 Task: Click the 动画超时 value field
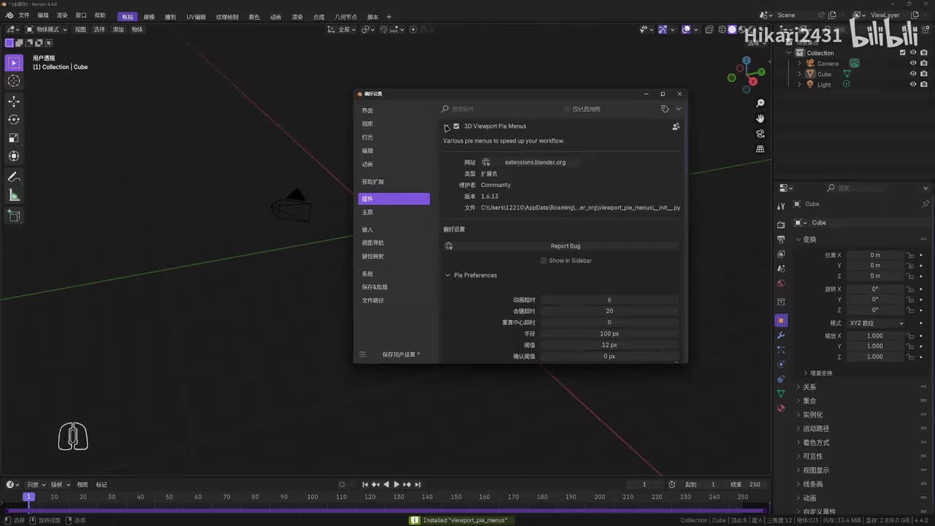[x=609, y=300]
